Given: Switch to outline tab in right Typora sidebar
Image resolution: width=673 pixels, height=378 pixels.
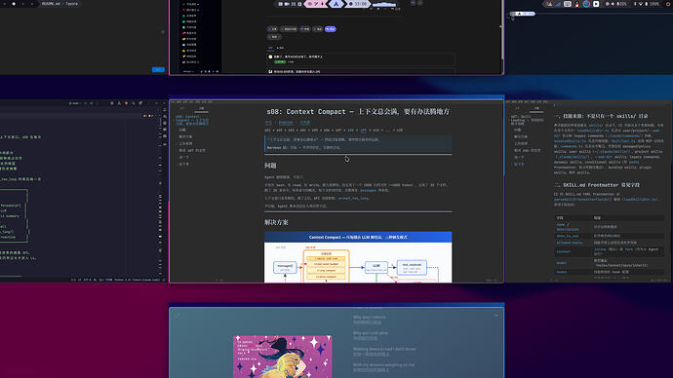Looking at the screenshot, I should point(536,108).
